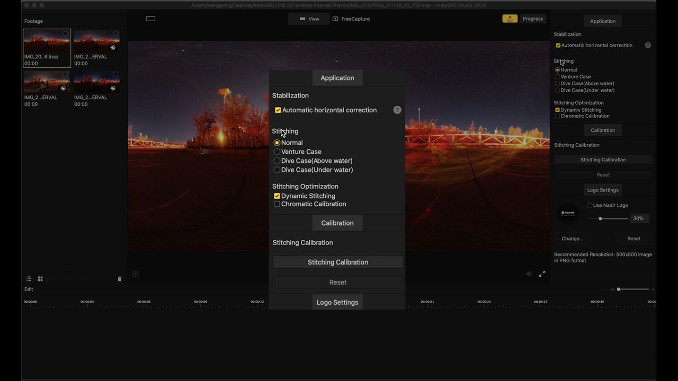678x381 pixels.
Task: Mute the preview volume speaker
Action: coord(529,274)
